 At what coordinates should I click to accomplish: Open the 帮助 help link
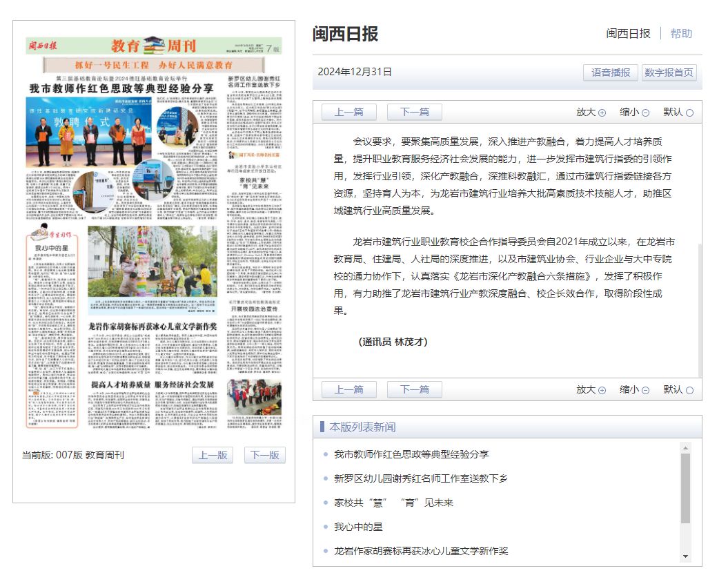[x=681, y=33]
